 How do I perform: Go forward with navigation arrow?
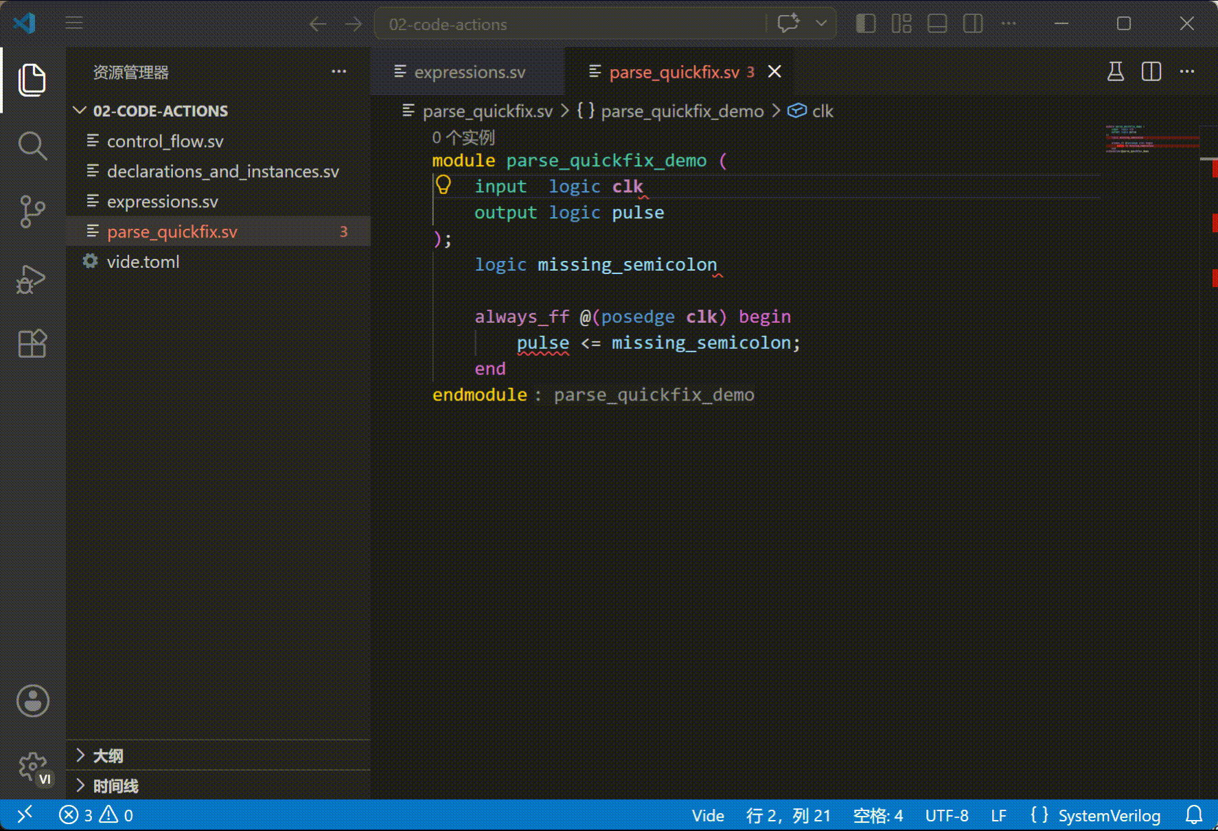point(354,24)
